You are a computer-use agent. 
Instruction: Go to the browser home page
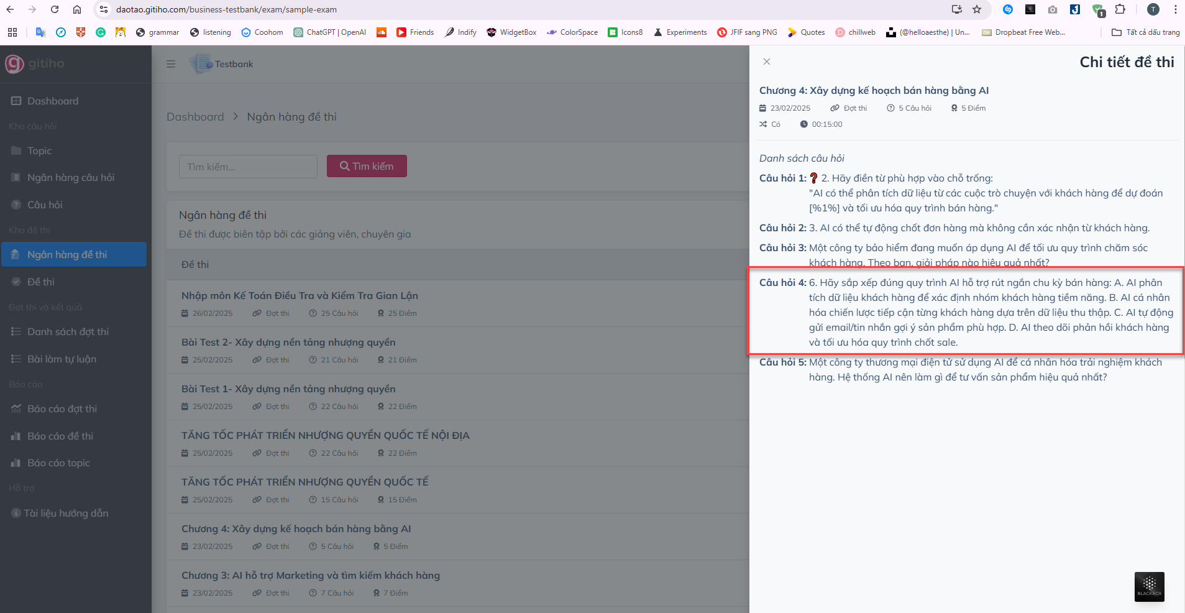tap(77, 9)
